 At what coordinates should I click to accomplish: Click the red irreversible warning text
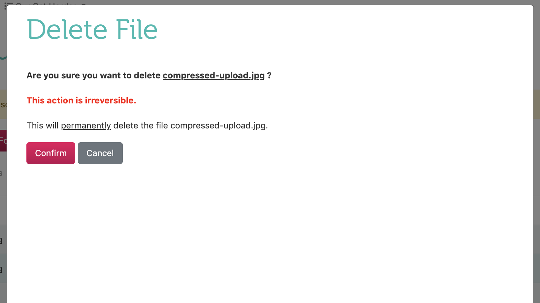pyautogui.click(x=81, y=100)
